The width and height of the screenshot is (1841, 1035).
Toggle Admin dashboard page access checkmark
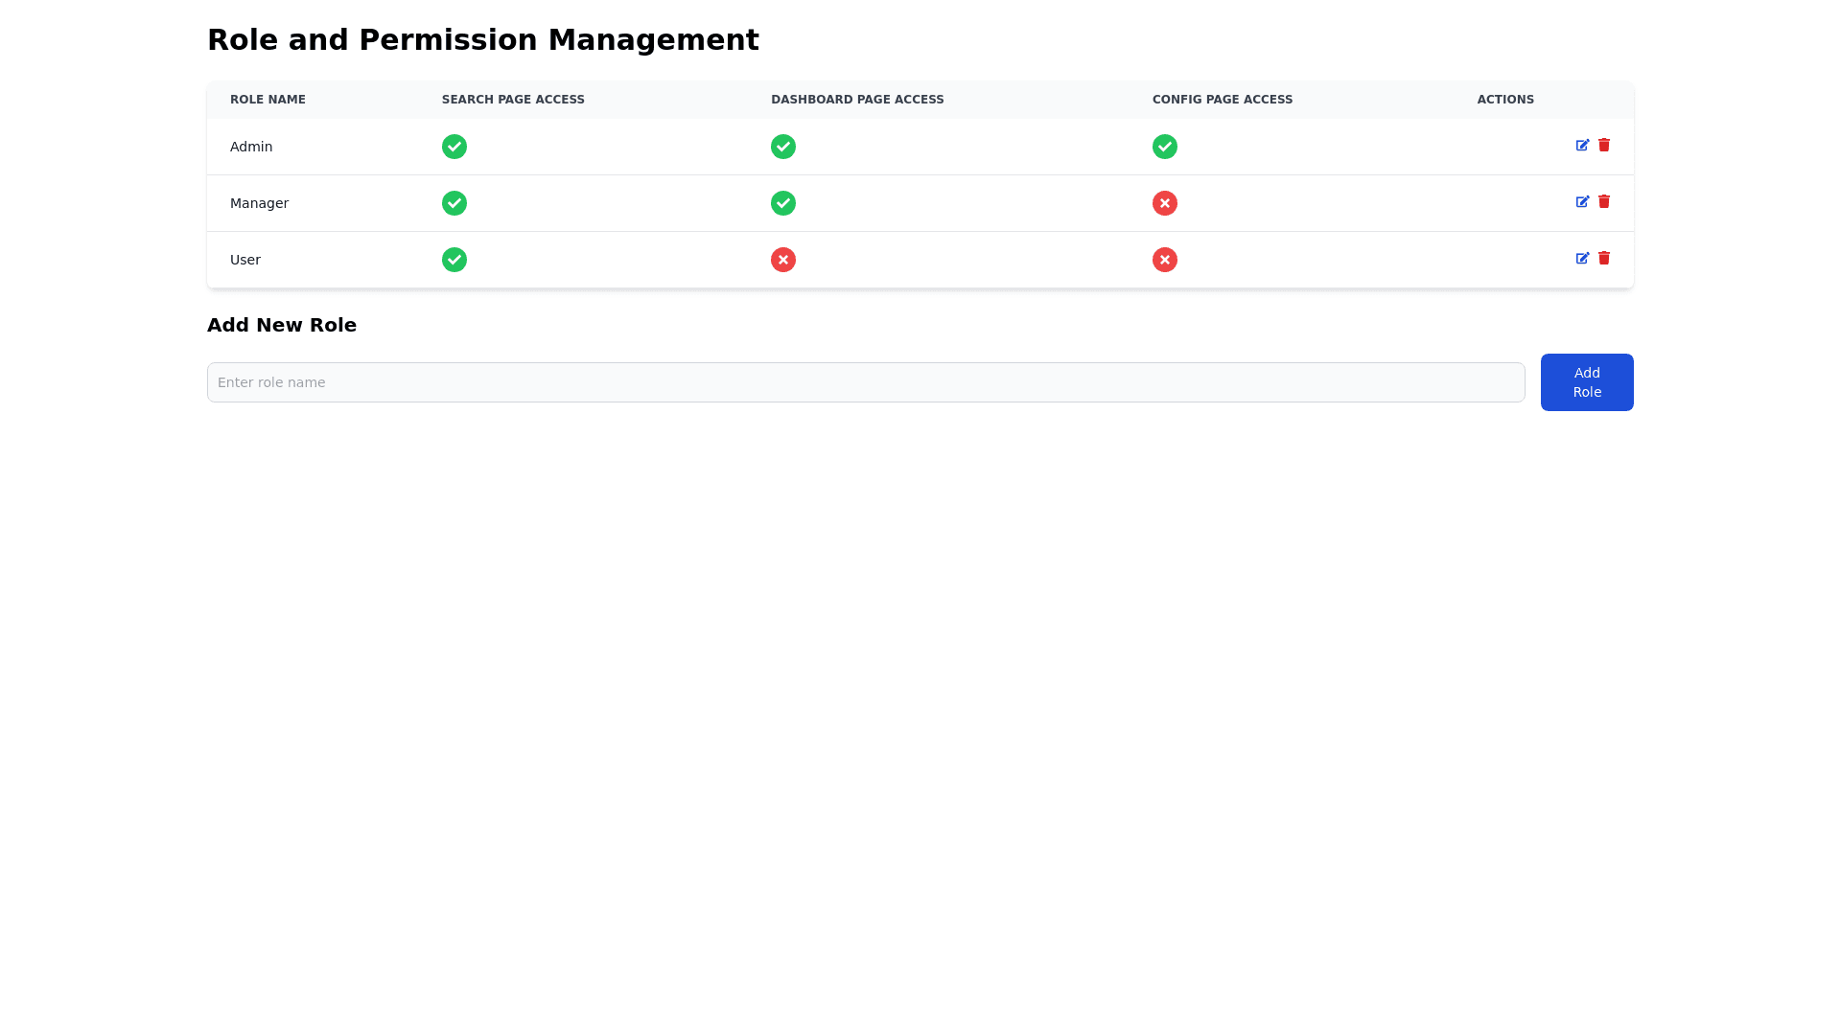click(783, 147)
